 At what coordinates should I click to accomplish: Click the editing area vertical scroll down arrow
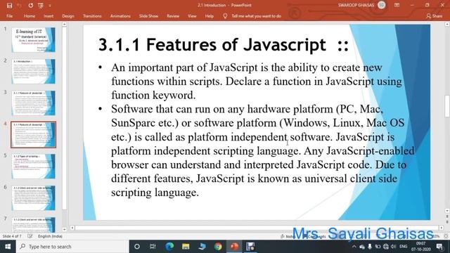click(447, 211)
